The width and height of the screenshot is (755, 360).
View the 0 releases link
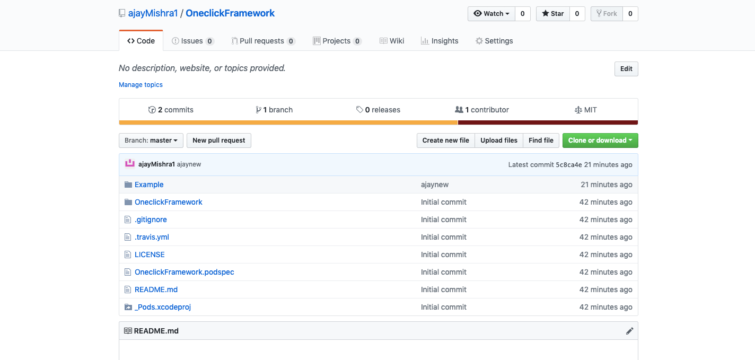(x=378, y=110)
